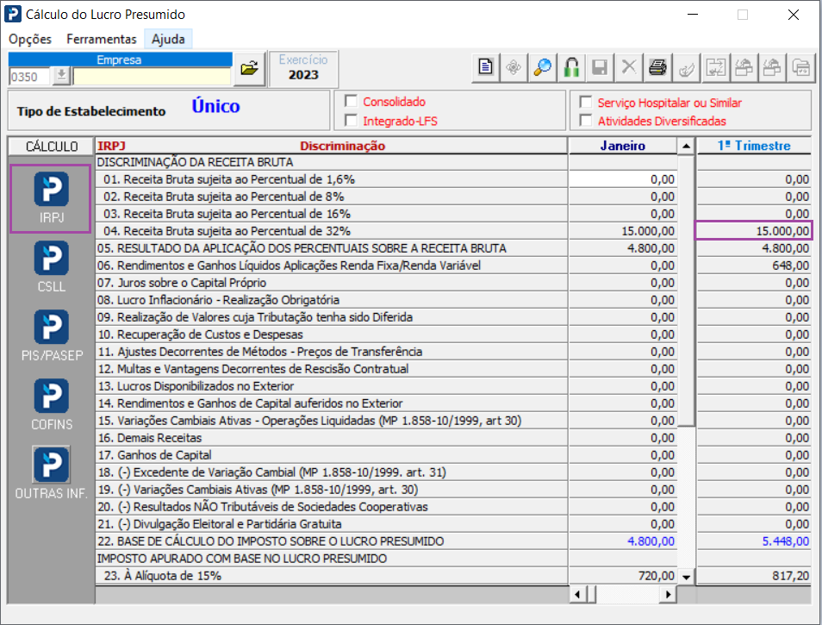Viewport: 822px width, 625px height.
Task: Go to the COFINS calculation
Action: 51,403
